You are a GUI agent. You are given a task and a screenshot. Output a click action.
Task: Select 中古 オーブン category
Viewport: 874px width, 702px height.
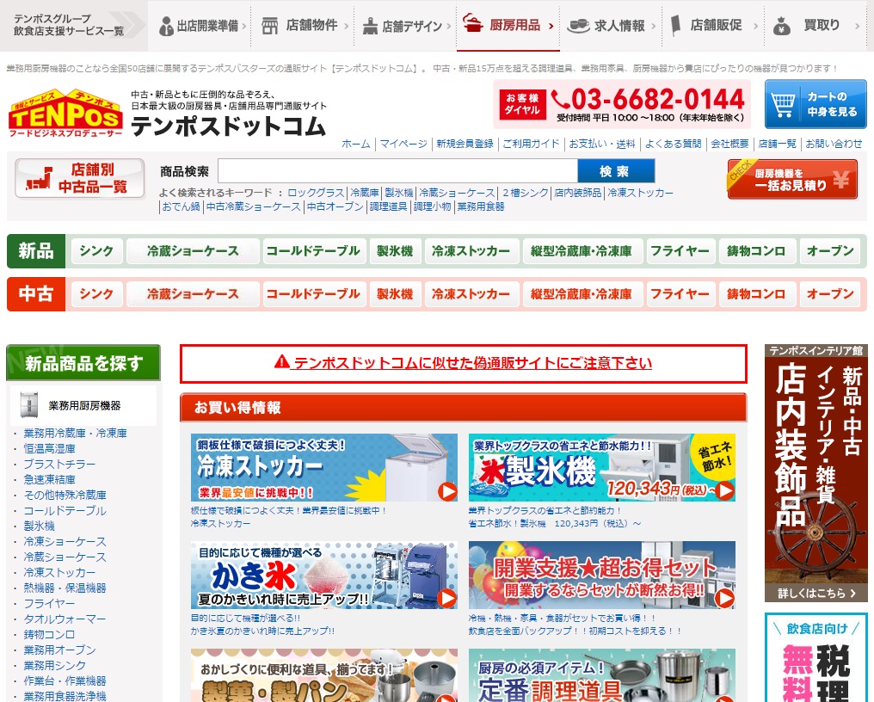point(830,294)
